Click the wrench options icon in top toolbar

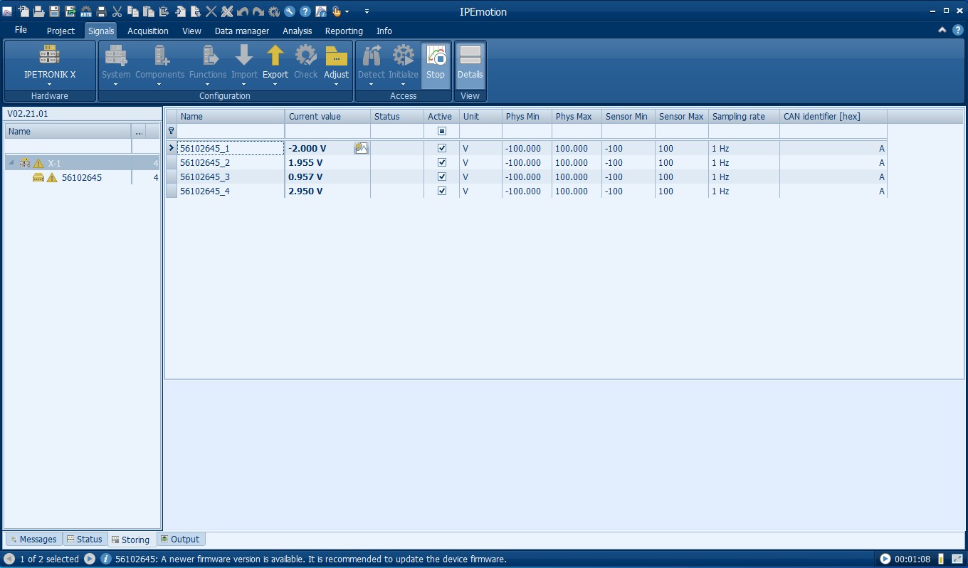pos(289,11)
